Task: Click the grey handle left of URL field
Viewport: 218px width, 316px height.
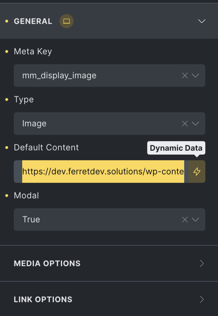Action: pos(18,172)
